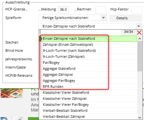Click the Meldung HCP field showing 36,0

click(63, 10)
